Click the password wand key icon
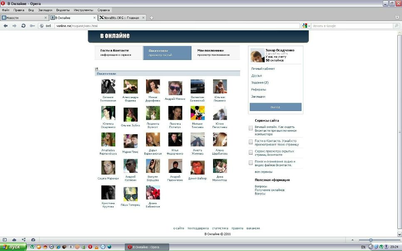The image size is (402, 251). click(32, 26)
